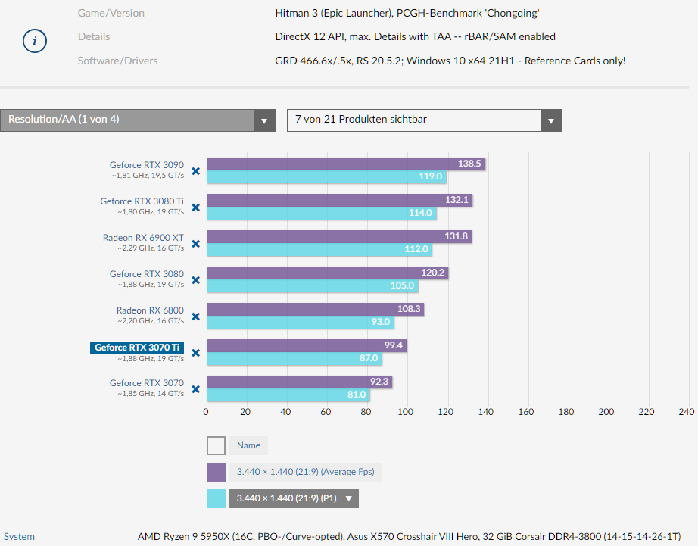Open the Resolution/AA (1 von 4) dropdown
The height and width of the screenshot is (546, 698).
(x=138, y=120)
